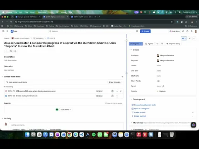
Task: Open Trash in the Dock
Action: coord(172,135)
